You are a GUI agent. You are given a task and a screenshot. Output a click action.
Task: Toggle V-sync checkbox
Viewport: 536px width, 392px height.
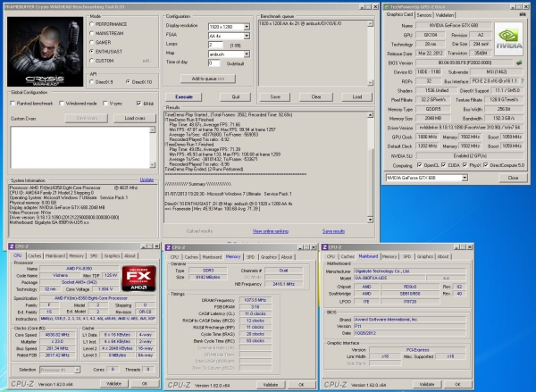[105, 104]
